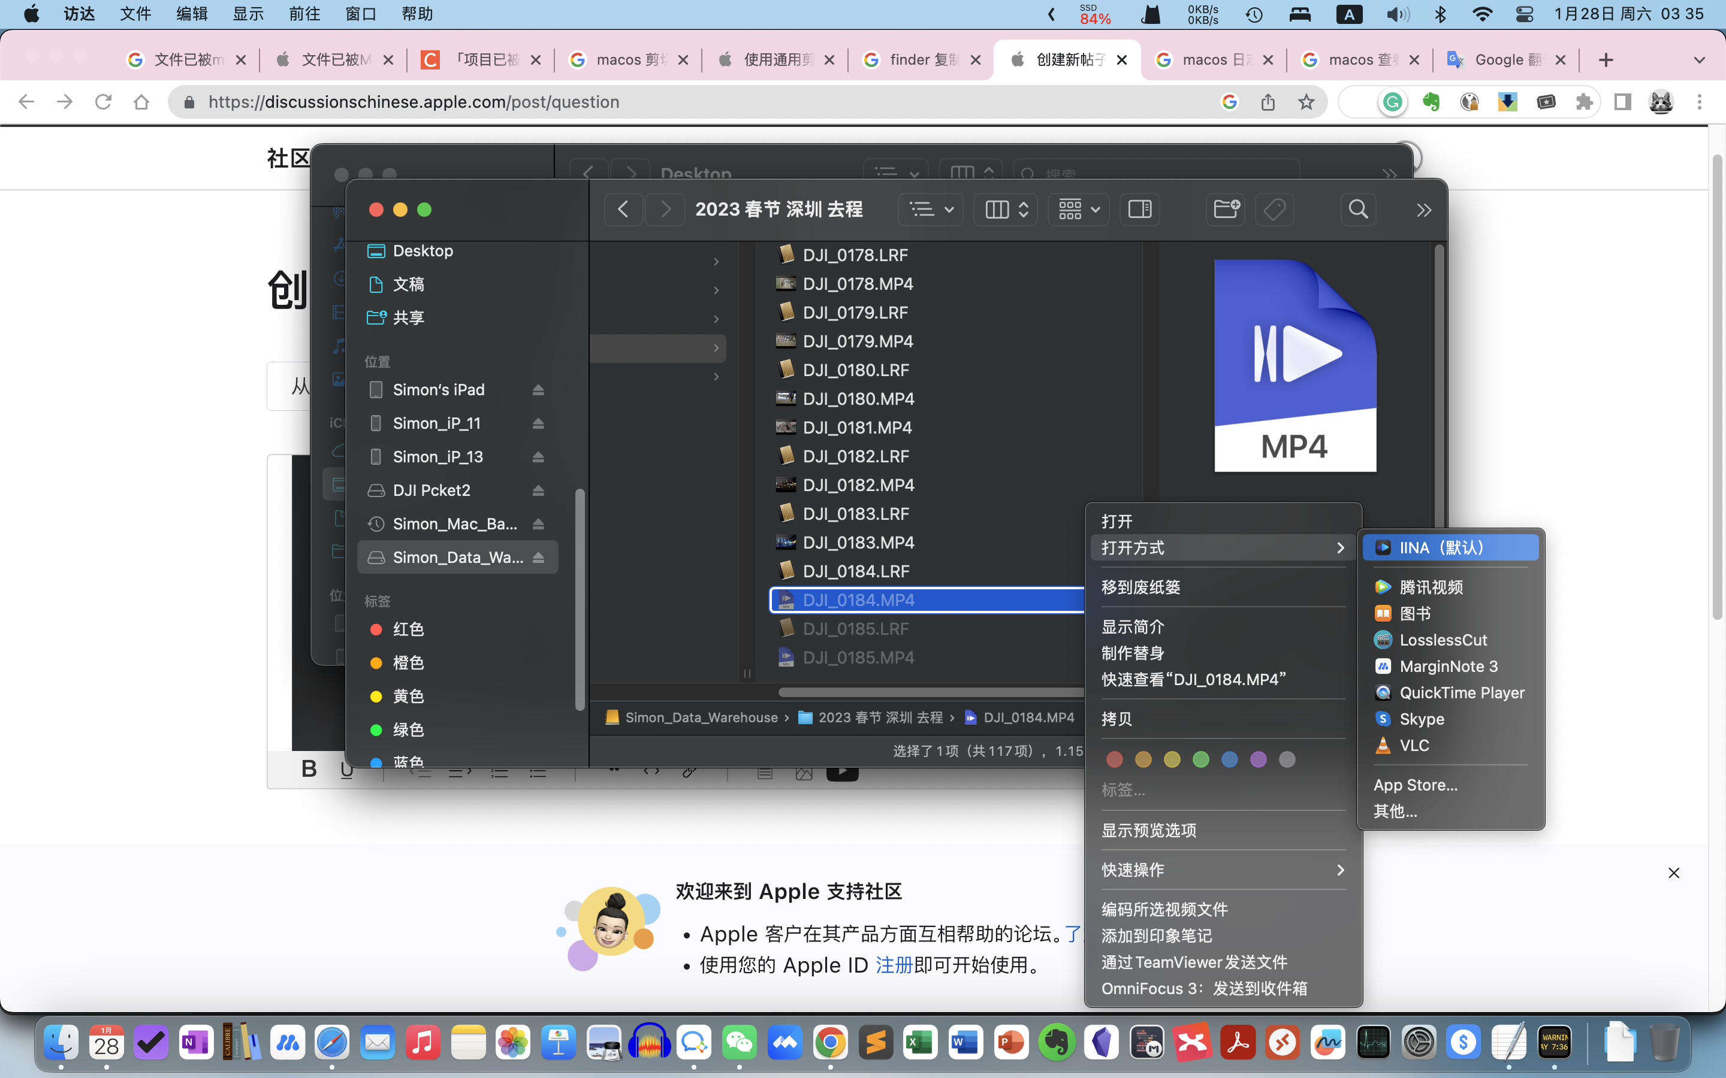Click the new folder toolbar icon
The image size is (1726, 1078).
pos(1226,209)
